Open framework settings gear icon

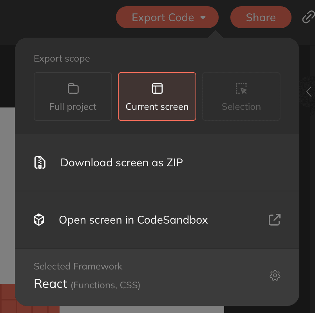tap(275, 275)
